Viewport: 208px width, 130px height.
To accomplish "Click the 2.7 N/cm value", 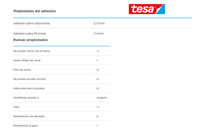I will [x=99, y=23].
